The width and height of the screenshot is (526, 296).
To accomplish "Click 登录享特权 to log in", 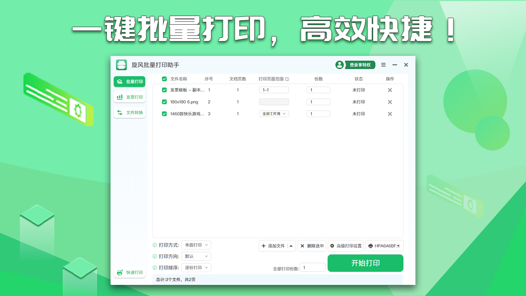I will [360, 65].
